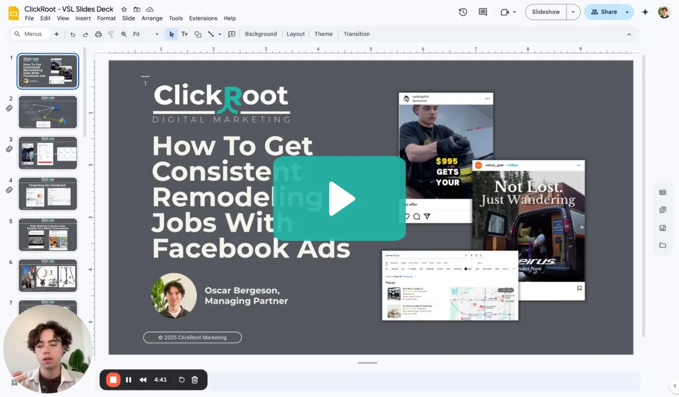Open the Layout options
679x397 pixels.
(x=295, y=34)
